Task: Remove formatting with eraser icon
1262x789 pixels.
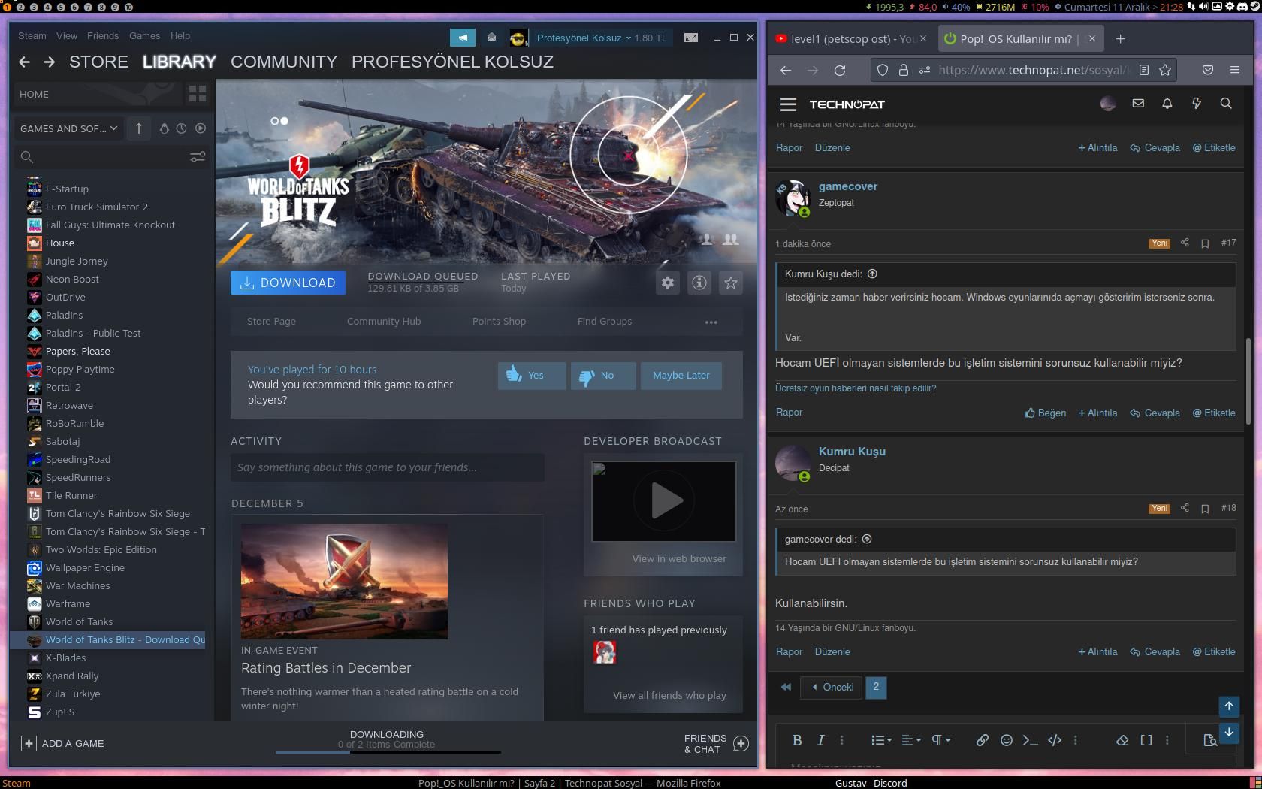Action: [1122, 740]
